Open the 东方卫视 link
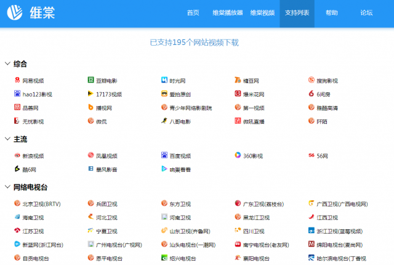This screenshot has height=265, width=394. point(180,204)
